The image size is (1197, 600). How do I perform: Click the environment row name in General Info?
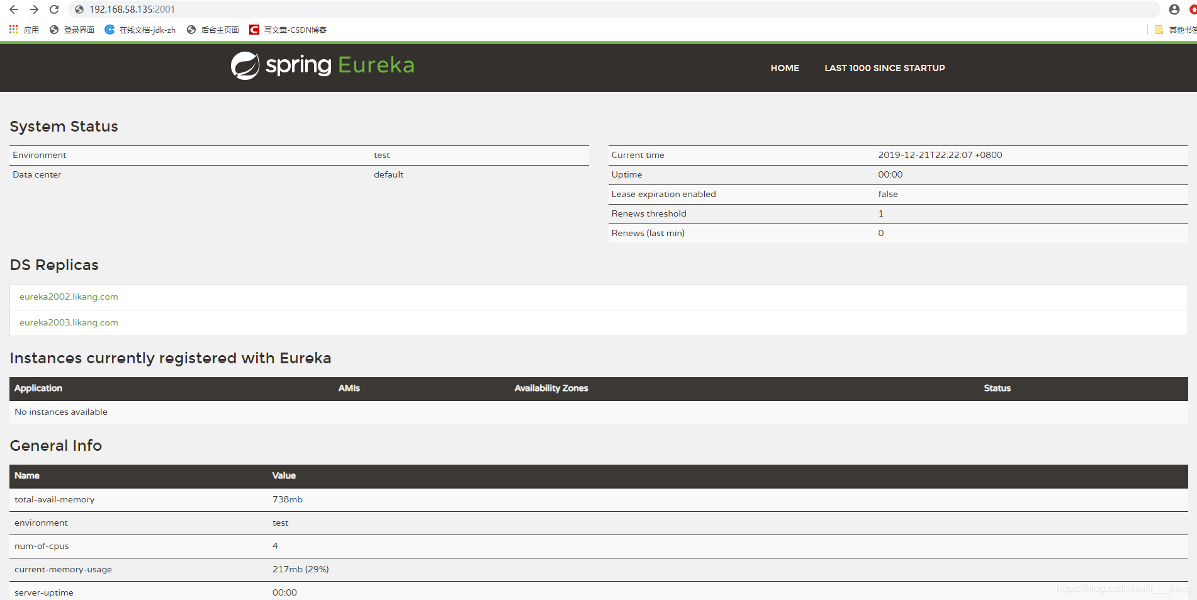(41, 523)
